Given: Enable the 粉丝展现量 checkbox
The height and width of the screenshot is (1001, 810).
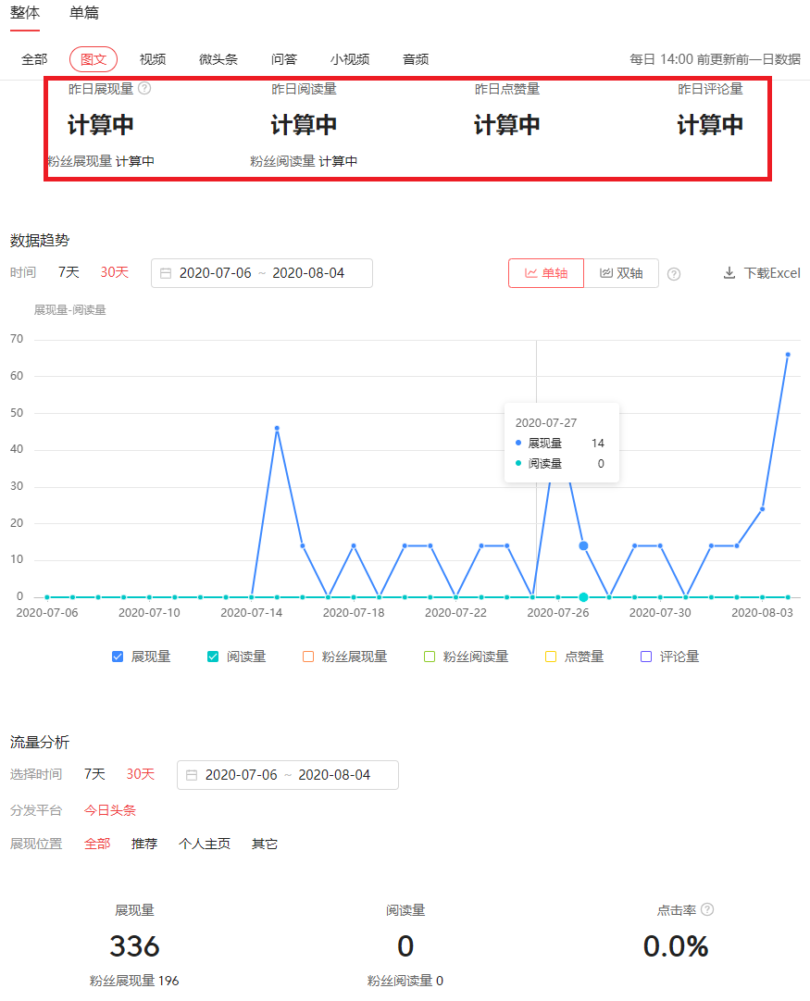Looking at the screenshot, I should pos(307,656).
